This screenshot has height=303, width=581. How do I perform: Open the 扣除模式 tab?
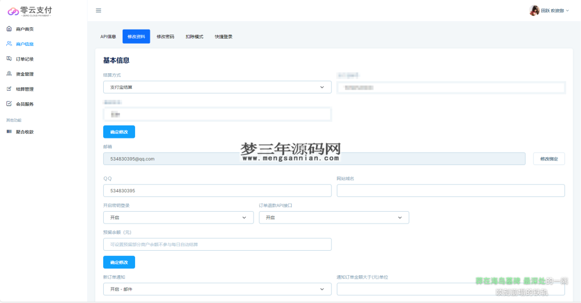pos(195,36)
